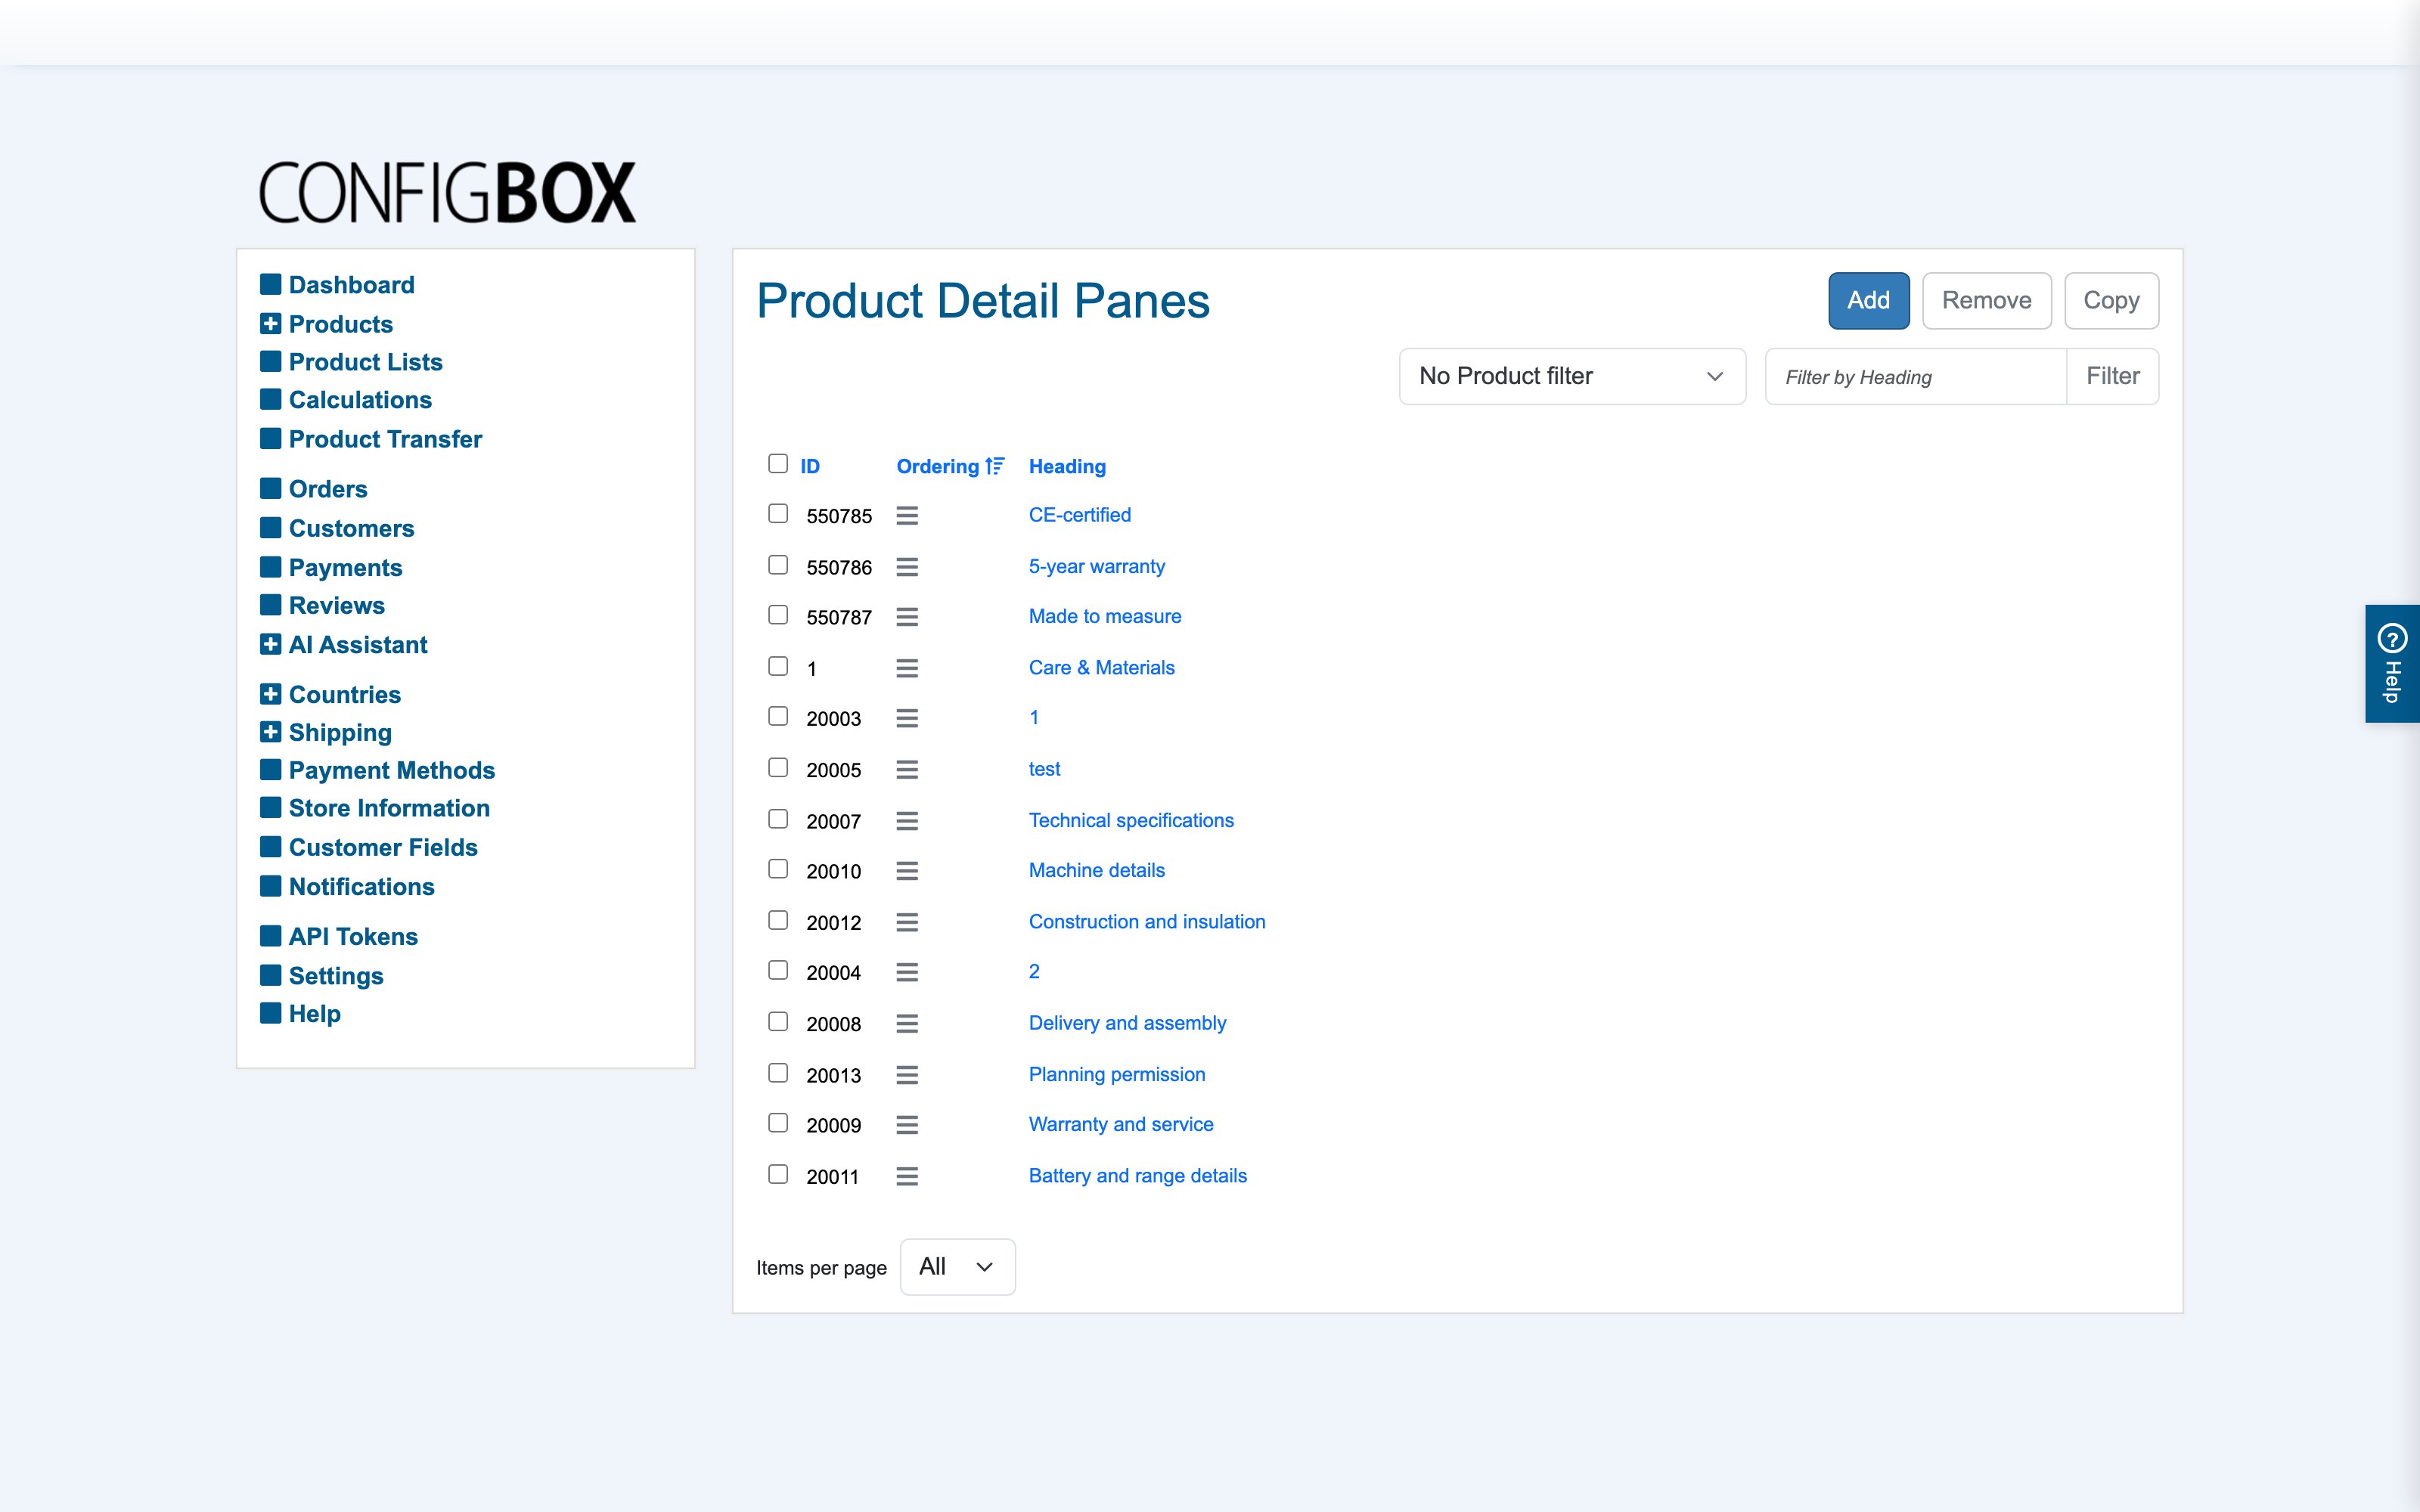2420x1512 pixels.
Task: Check the box for ID 550785
Action: coord(778,513)
